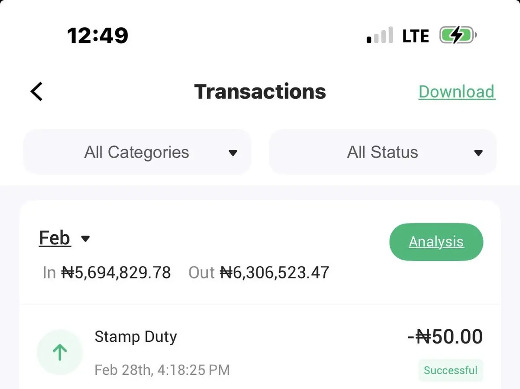Image resolution: width=520 pixels, height=389 pixels.
Task: Expand the Feb month selector
Action: (55, 238)
